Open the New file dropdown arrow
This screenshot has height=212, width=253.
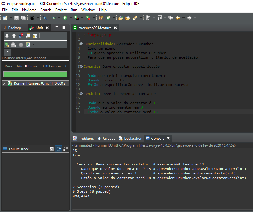click(11, 18)
